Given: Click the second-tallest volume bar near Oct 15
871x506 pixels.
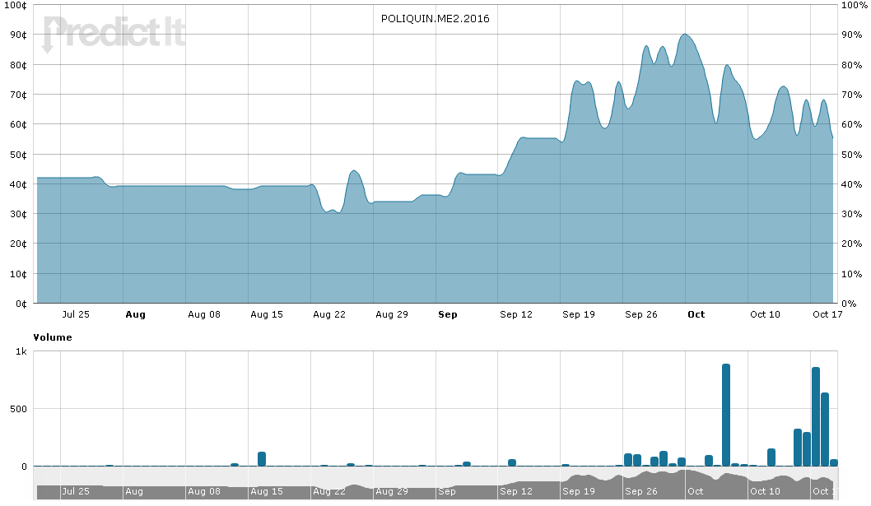Looking at the screenshot, I should click(816, 416).
